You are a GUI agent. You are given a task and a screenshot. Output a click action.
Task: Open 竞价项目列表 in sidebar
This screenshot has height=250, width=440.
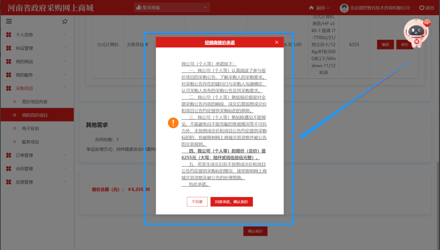pos(35,102)
